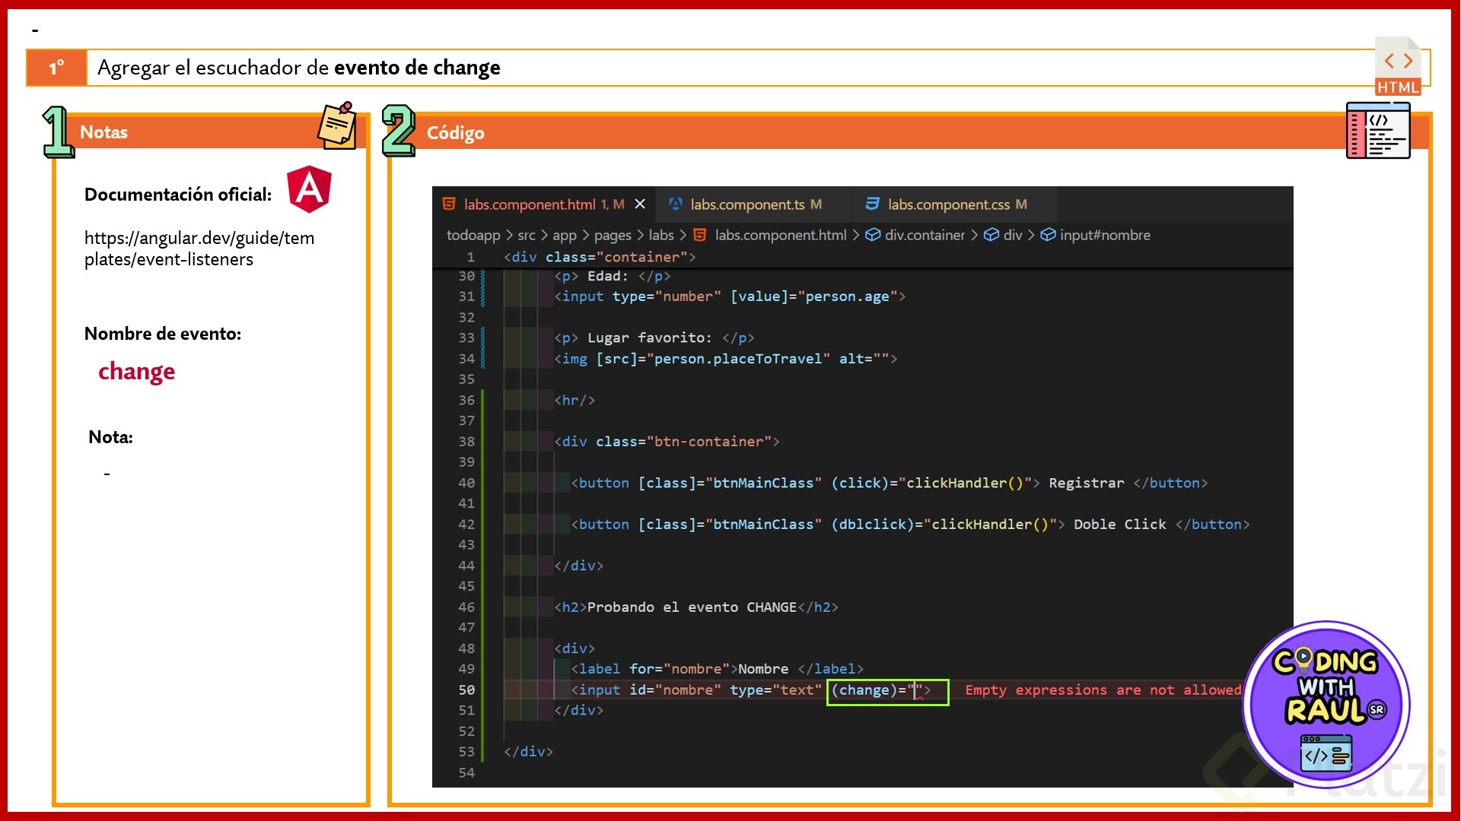
Task: Click the Angular logo icon
Action: [309, 189]
